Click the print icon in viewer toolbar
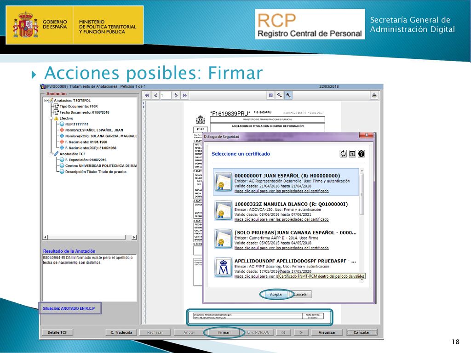 (x=374, y=96)
